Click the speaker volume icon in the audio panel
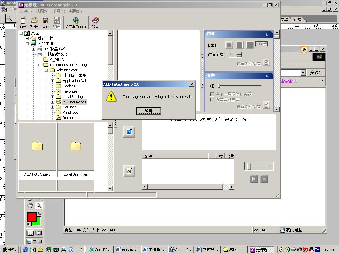 212,86
